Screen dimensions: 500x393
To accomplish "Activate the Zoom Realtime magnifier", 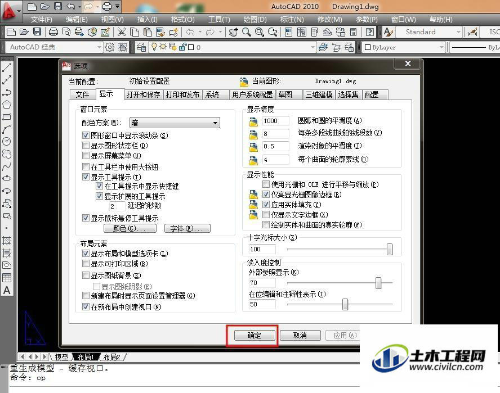I will [246, 32].
